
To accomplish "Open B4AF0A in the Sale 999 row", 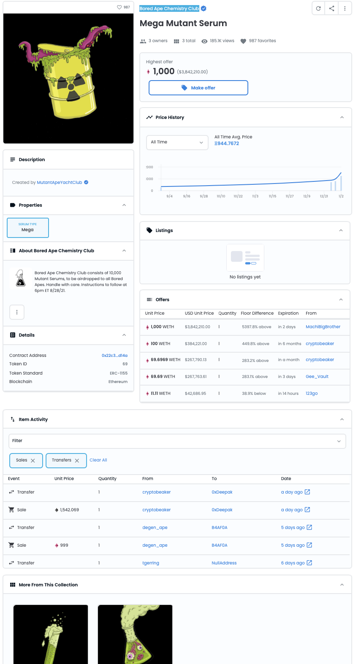I will tap(220, 545).
